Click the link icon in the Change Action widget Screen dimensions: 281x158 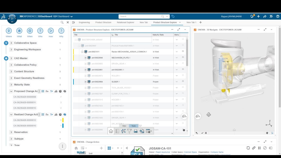[x=253, y=148]
